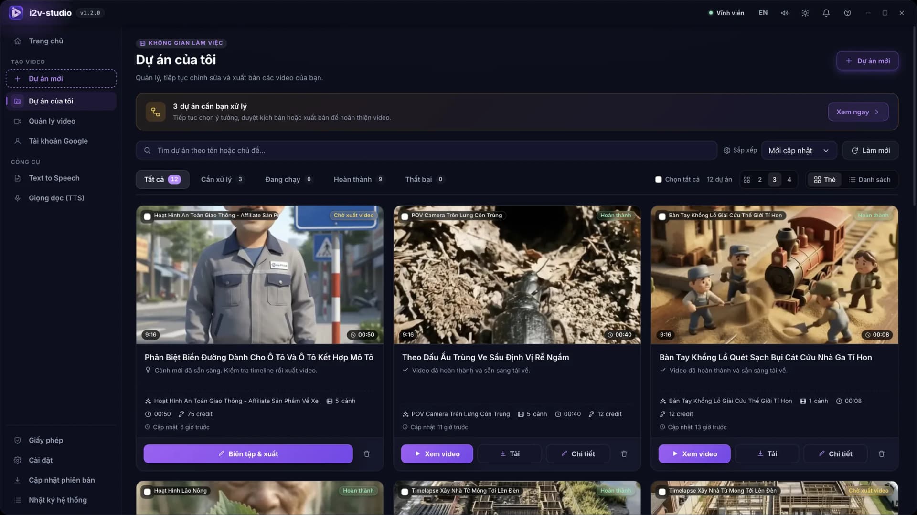917x515 pixels.
Task: Focus the project search field
Action: (x=427, y=150)
